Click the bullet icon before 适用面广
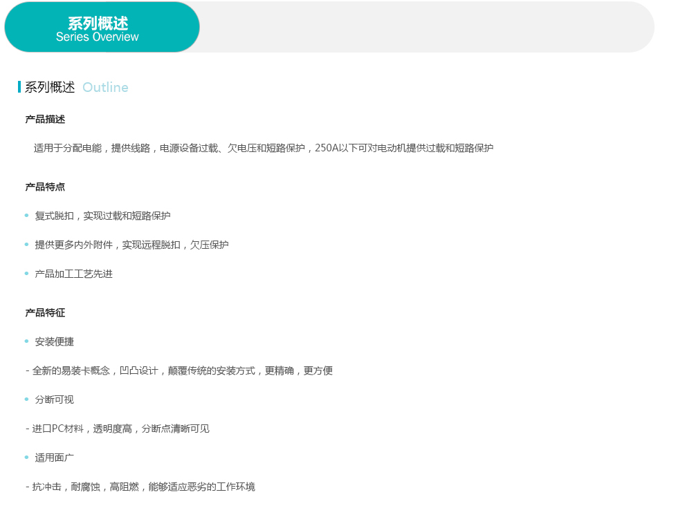 coord(27,458)
